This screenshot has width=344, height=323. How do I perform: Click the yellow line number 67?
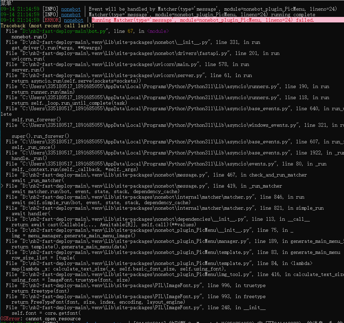tap(130, 31)
